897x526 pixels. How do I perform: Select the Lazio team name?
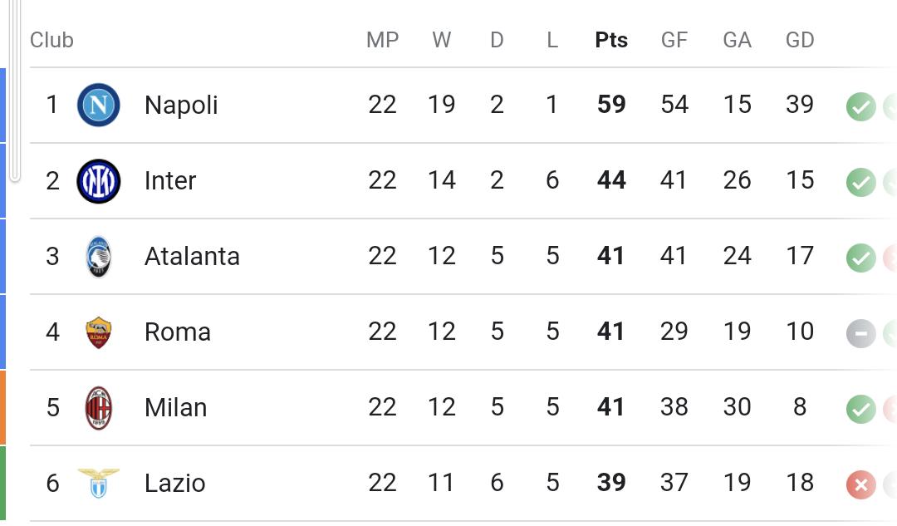pyautogui.click(x=174, y=484)
